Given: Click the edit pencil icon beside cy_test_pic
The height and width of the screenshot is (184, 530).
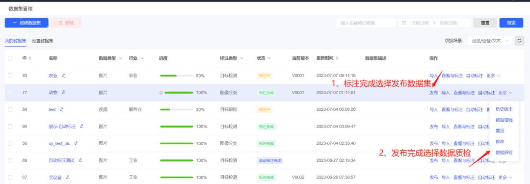Looking at the screenshot, I should 76,143.
